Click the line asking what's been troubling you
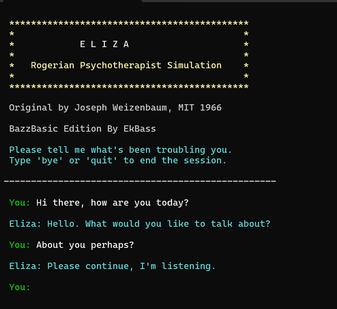 point(121,150)
